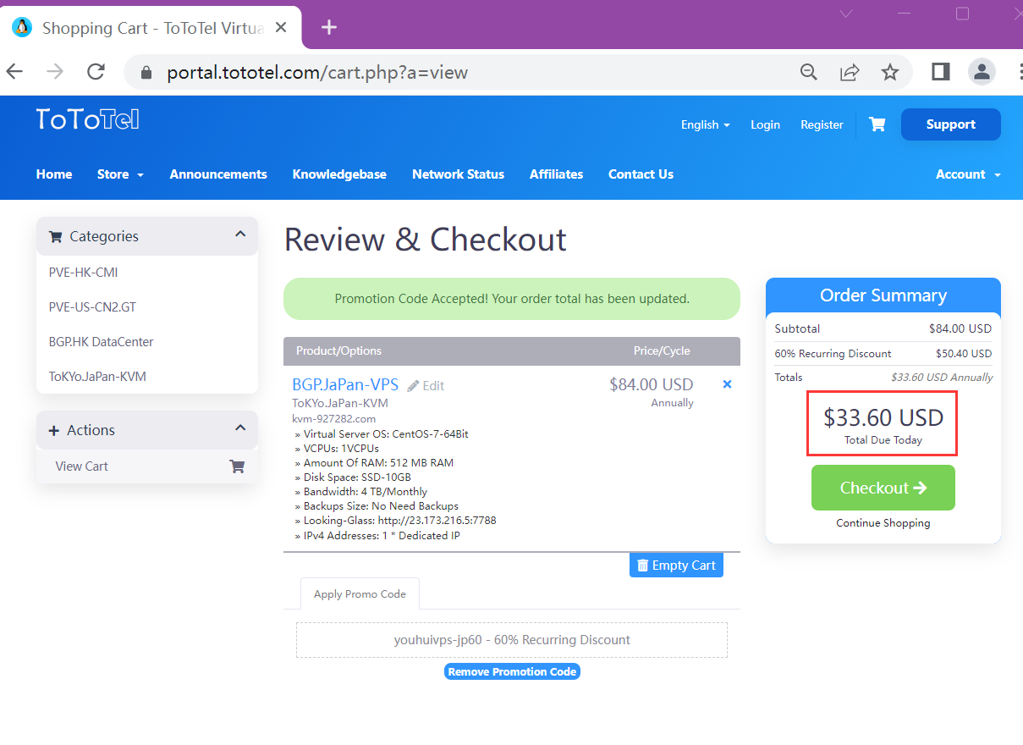Click the 60% Recurring Discount row
This screenshot has height=745, width=1023.
click(883, 353)
